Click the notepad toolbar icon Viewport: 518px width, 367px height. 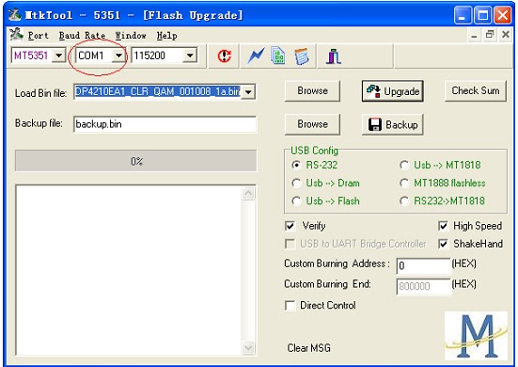click(301, 56)
